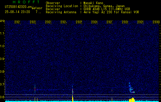Click the curved long-duration echo after 2328
Screen dimensions: 161x102
click(131, 88)
